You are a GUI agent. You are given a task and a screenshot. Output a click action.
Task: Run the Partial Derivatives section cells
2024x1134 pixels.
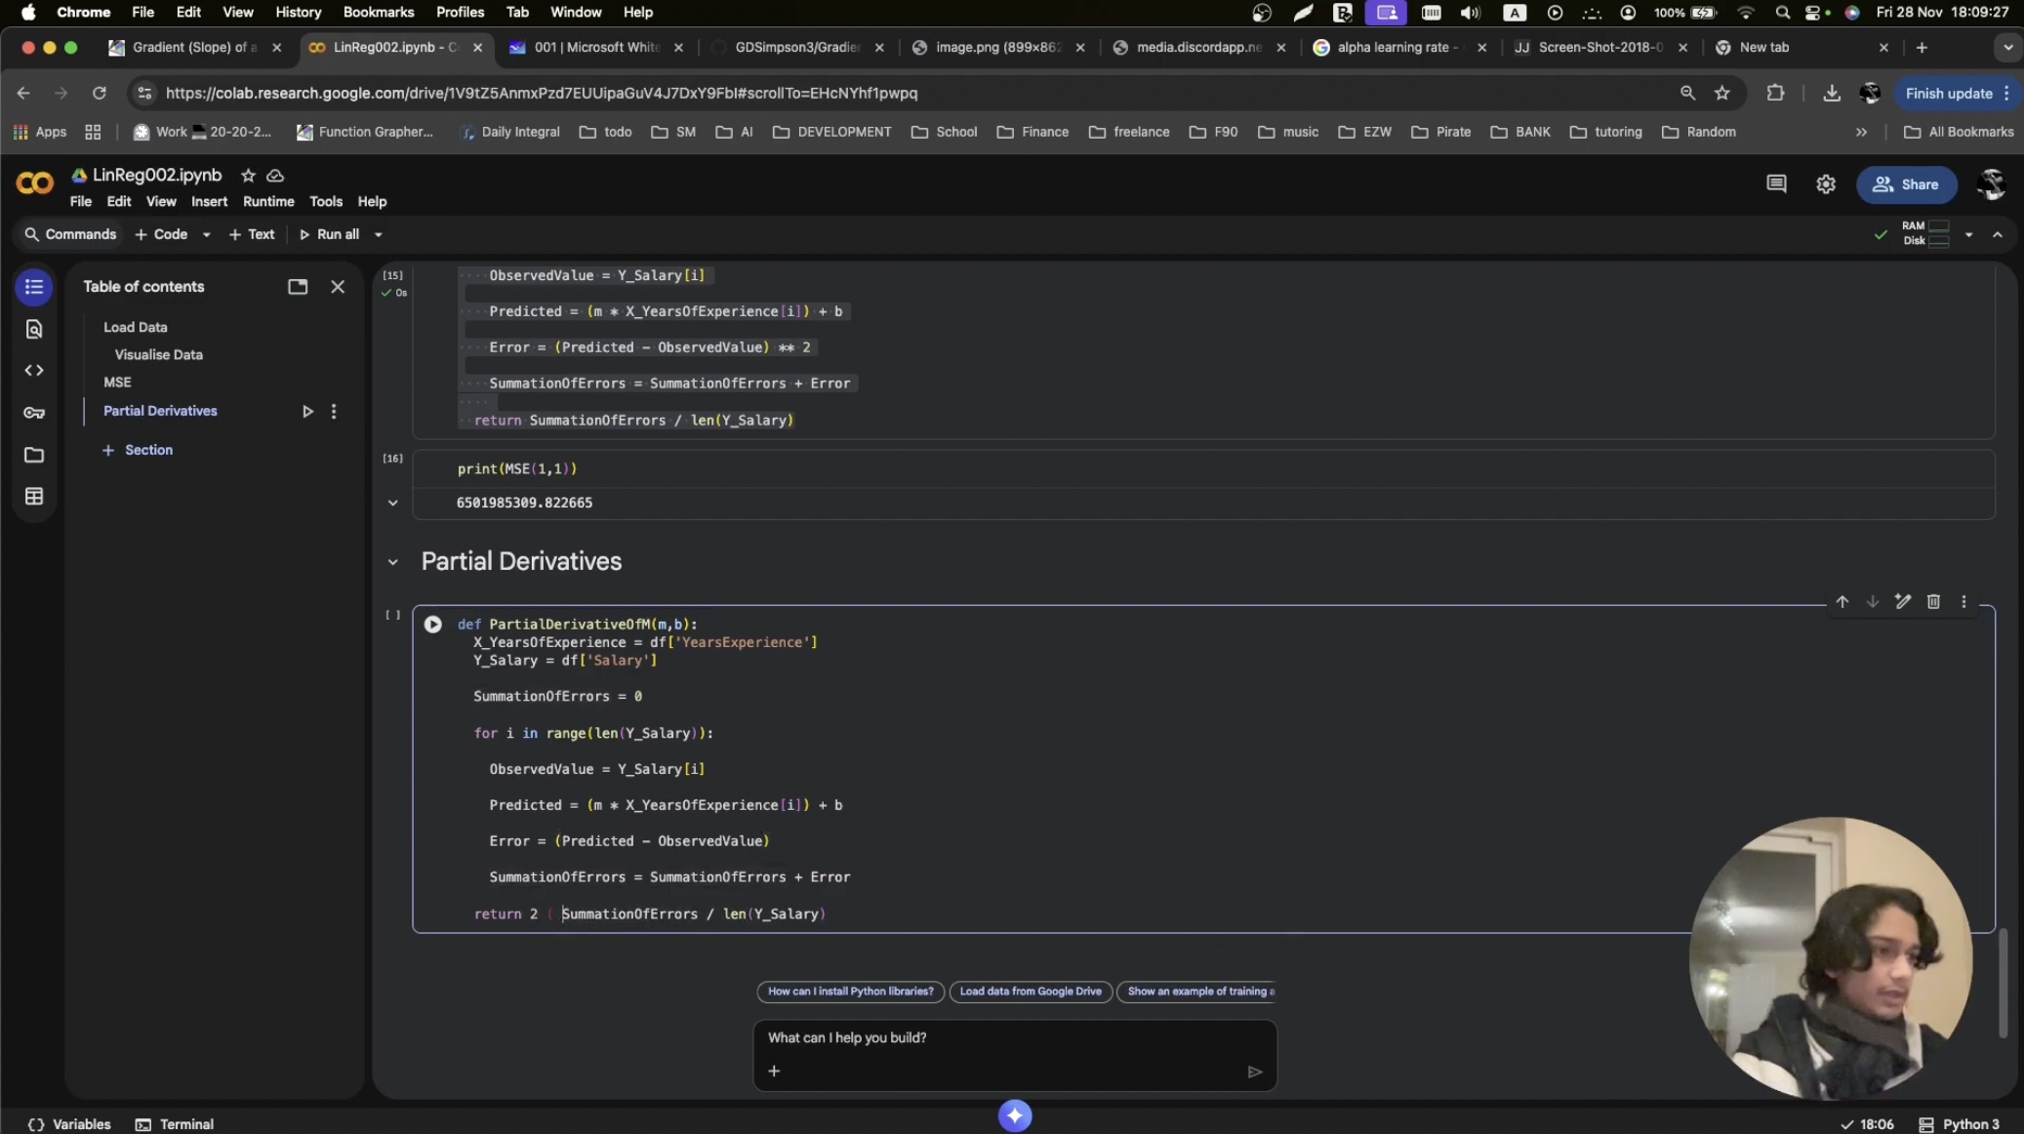pos(307,412)
